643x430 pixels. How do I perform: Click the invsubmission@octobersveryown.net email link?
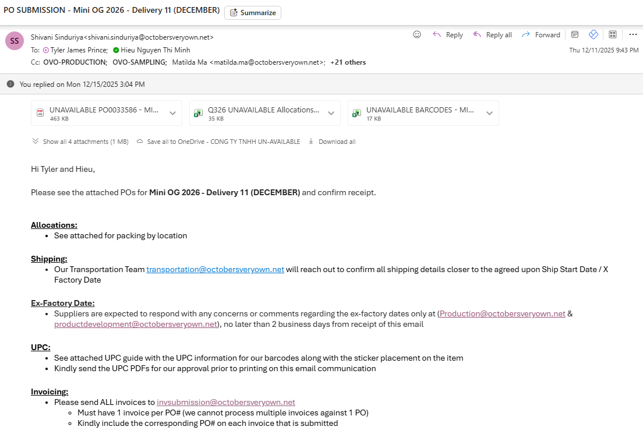coord(225,402)
